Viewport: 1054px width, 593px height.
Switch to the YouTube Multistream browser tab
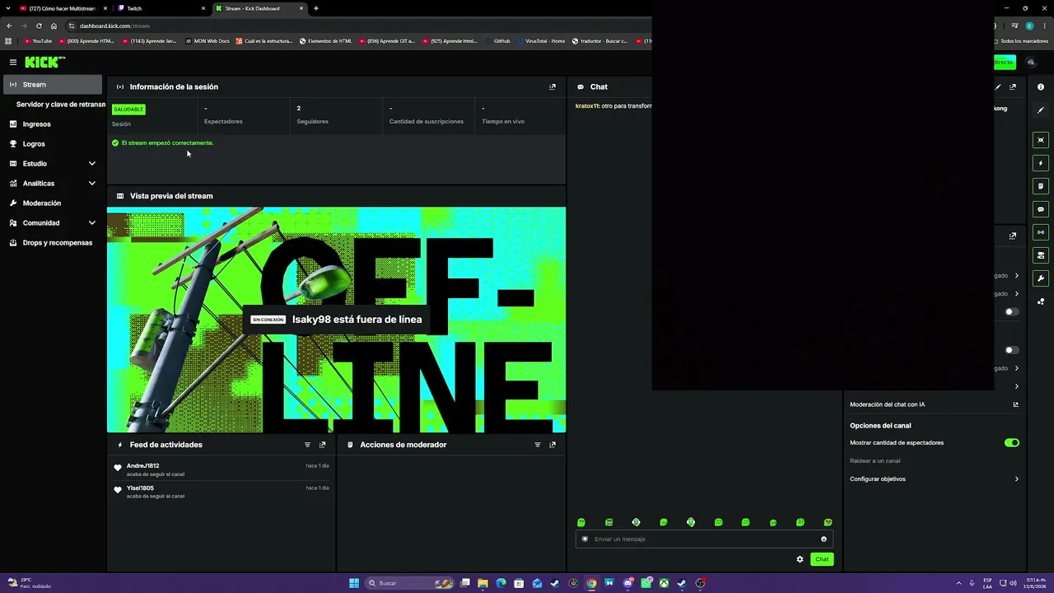click(x=63, y=8)
